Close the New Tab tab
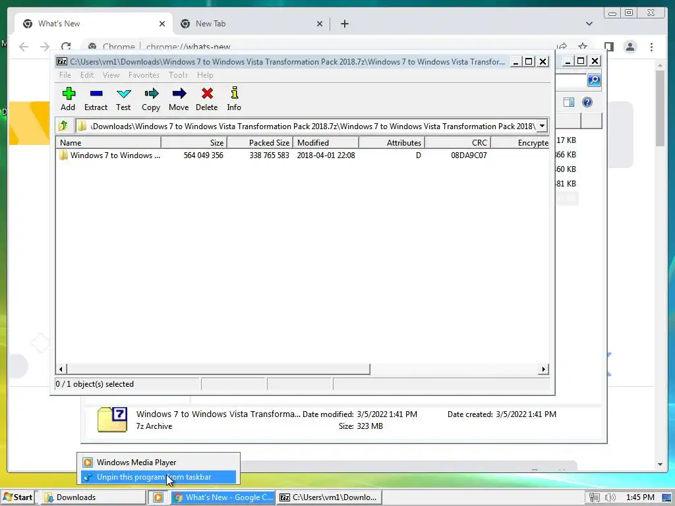Screen dimensions: 675x506 pos(320,24)
